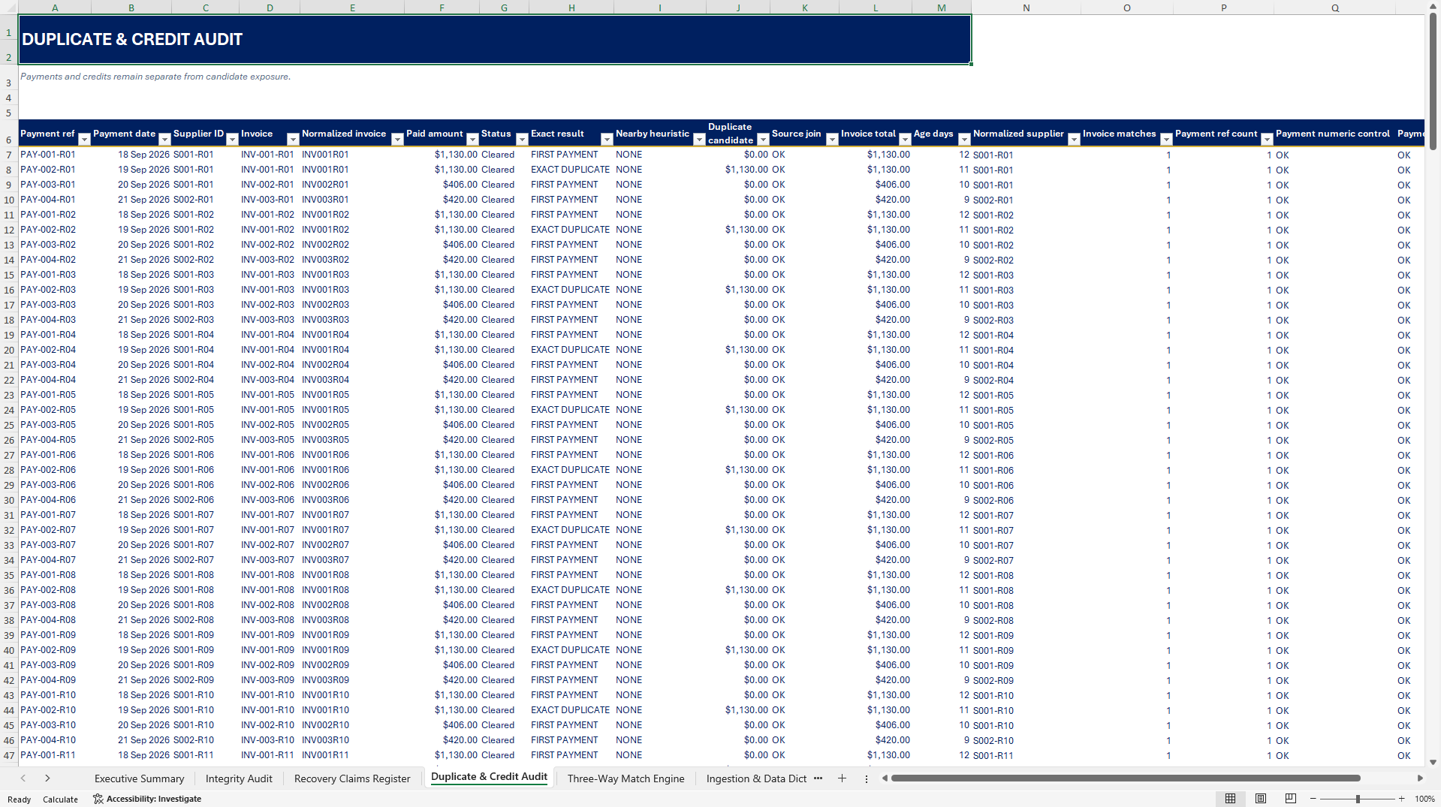The height and width of the screenshot is (807, 1441).
Task: Open the Normalized invoice filter dropdown
Action: pos(397,140)
